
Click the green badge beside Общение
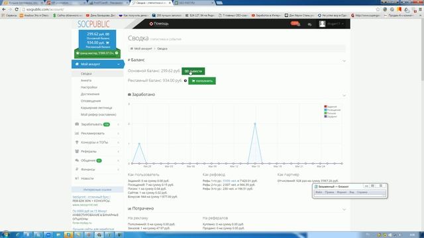(x=99, y=161)
